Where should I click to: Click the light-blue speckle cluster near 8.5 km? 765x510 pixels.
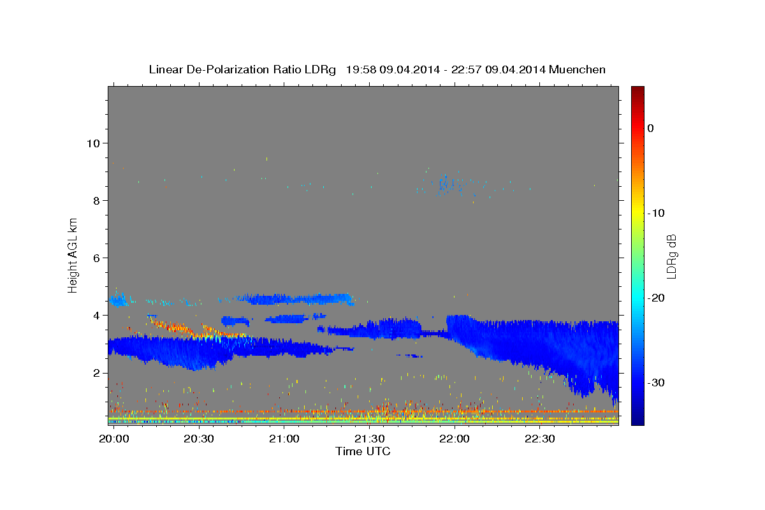449,184
